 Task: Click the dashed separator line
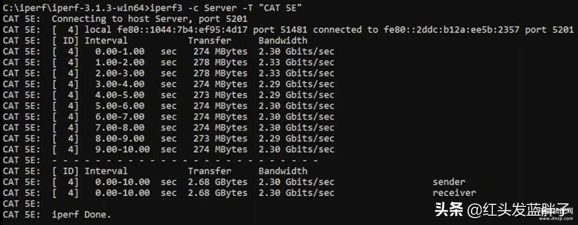pyautogui.click(x=185, y=160)
